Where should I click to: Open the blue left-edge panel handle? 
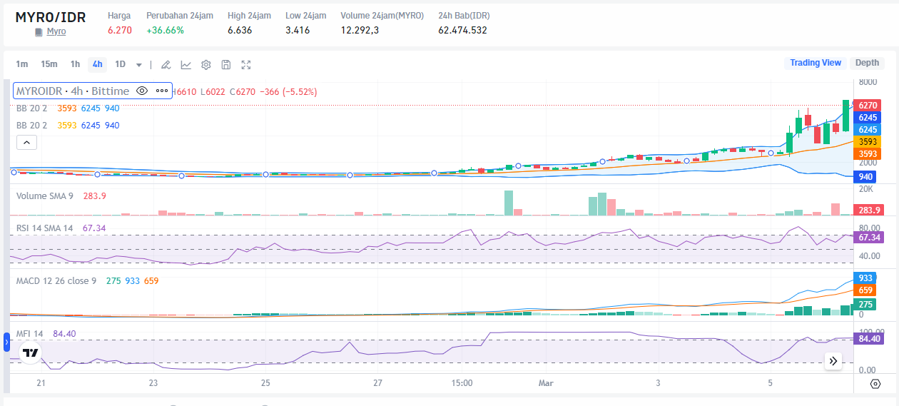6,343
